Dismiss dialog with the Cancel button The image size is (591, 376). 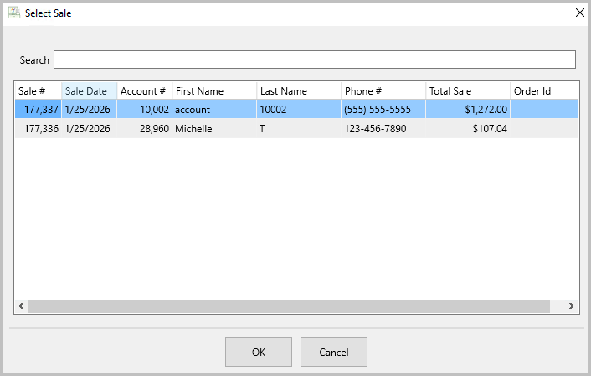coord(333,352)
